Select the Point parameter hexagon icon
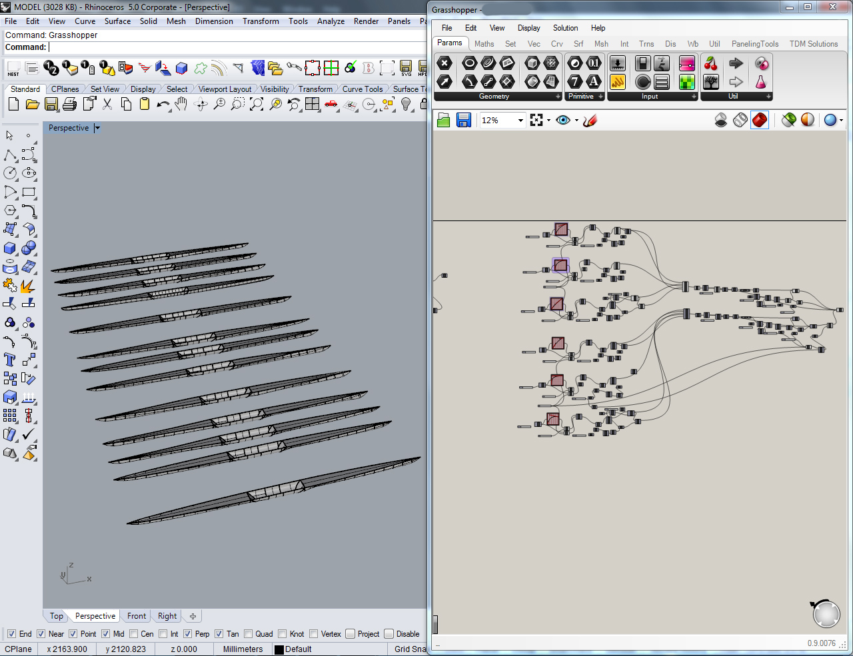The width and height of the screenshot is (853, 656). (x=444, y=63)
